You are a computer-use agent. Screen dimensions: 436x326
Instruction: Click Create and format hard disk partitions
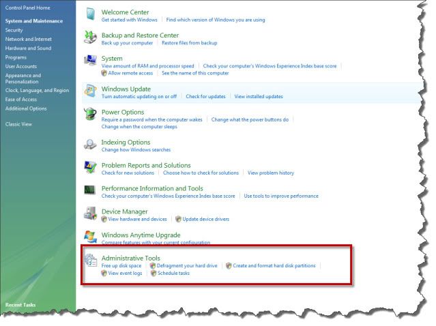[x=274, y=266]
